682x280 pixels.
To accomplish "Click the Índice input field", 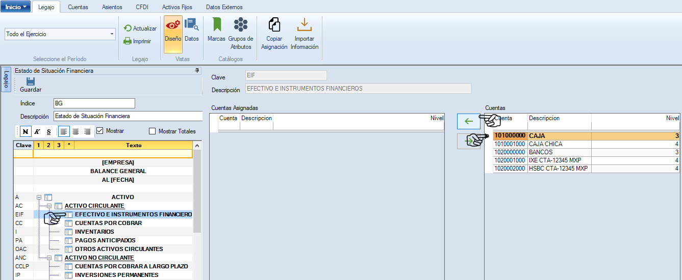I will point(94,103).
